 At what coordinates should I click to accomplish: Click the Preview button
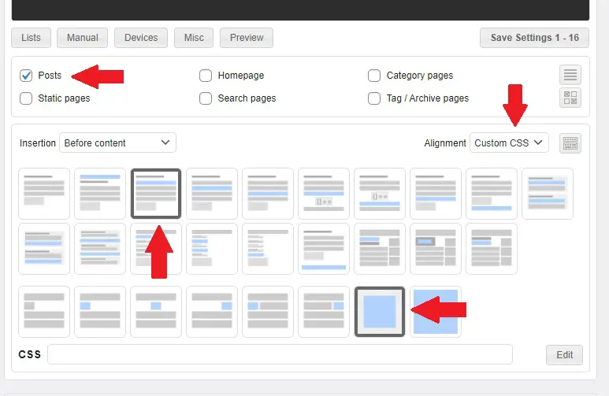click(x=247, y=38)
